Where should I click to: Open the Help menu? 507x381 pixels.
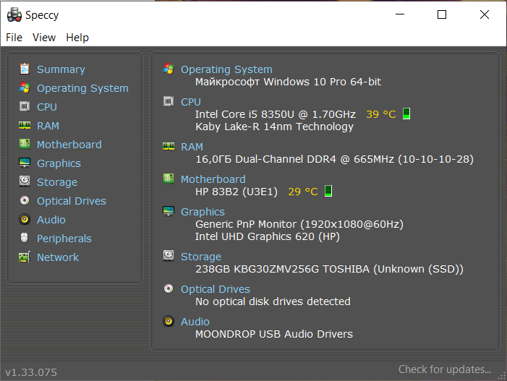click(77, 38)
